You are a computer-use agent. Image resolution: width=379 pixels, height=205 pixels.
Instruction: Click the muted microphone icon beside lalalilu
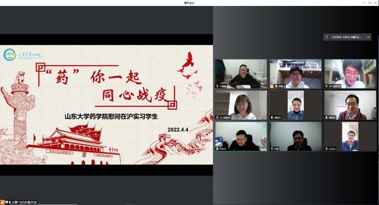point(327,149)
